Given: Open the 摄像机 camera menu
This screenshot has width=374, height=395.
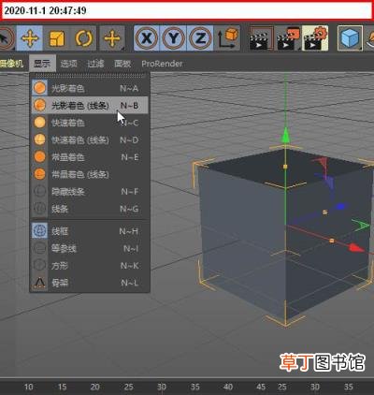Looking at the screenshot, I should 11,64.
